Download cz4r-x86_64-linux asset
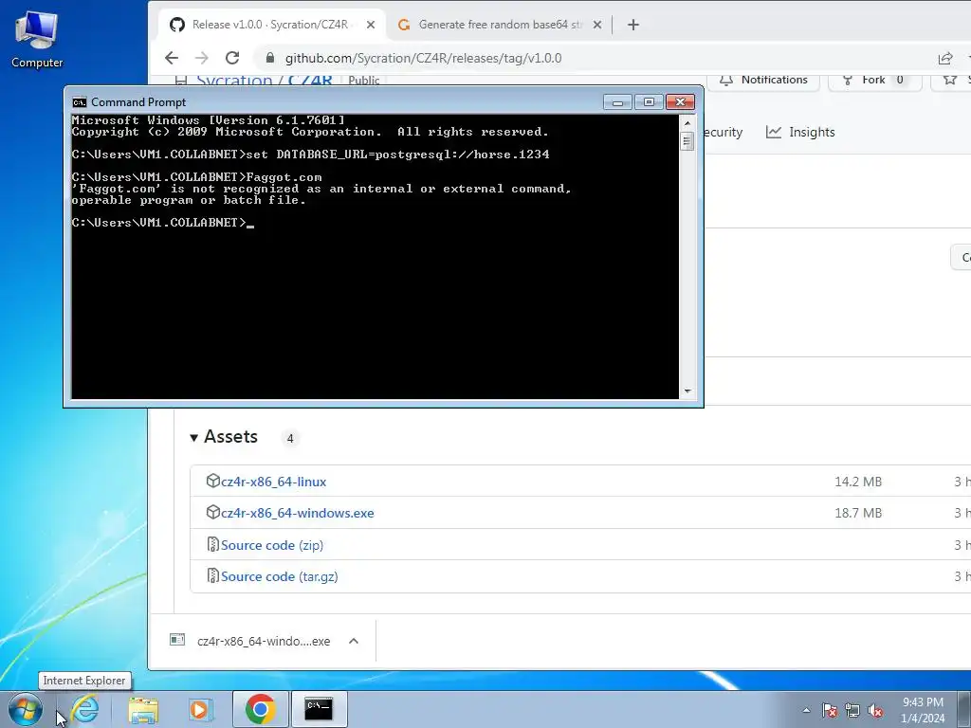This screenshot has height=728, width=971. [273, 482]
